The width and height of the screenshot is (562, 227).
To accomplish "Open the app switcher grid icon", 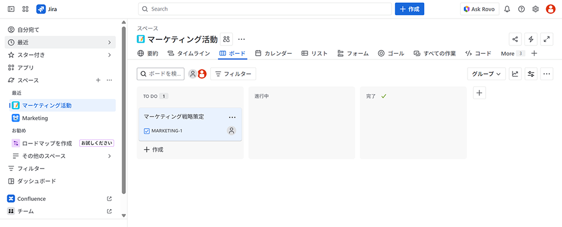I will pos(25,9).
